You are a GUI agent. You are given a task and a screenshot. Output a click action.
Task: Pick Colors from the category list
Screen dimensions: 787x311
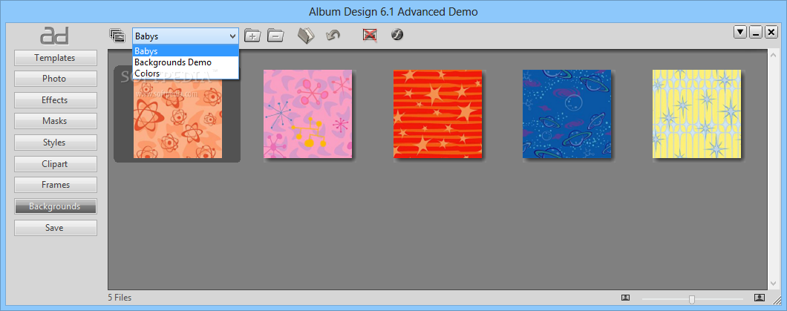click(x=186, y=73)
